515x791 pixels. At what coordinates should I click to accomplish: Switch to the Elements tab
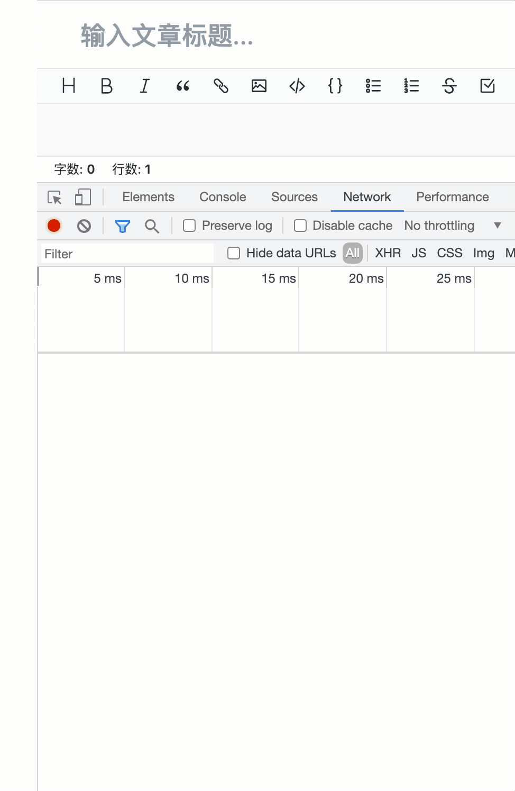coord(149,197)
